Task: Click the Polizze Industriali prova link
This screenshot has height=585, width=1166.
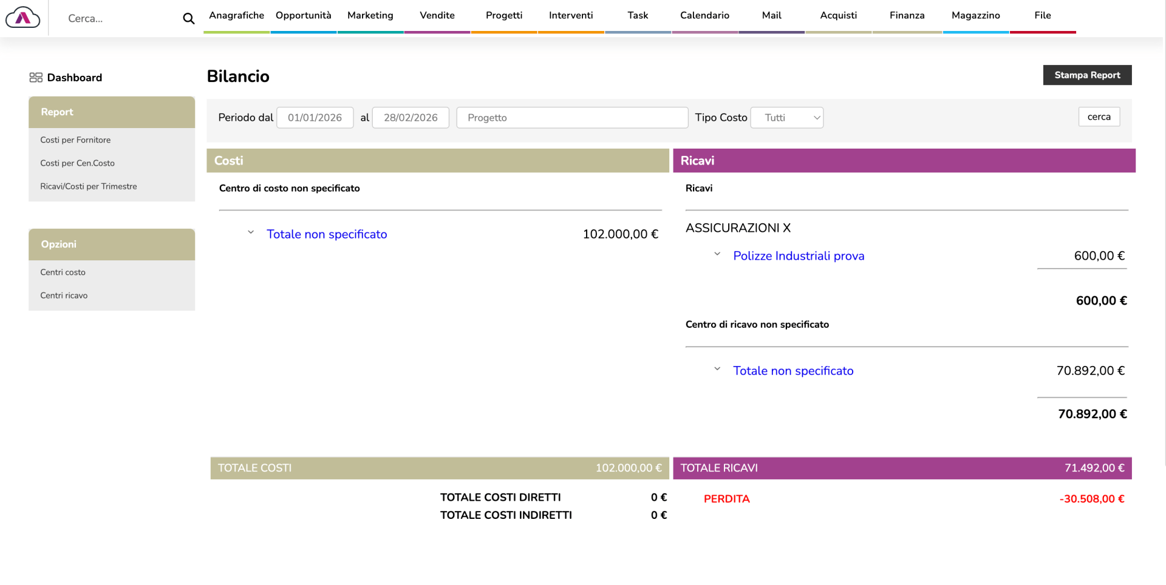Action: coord(798,256)
